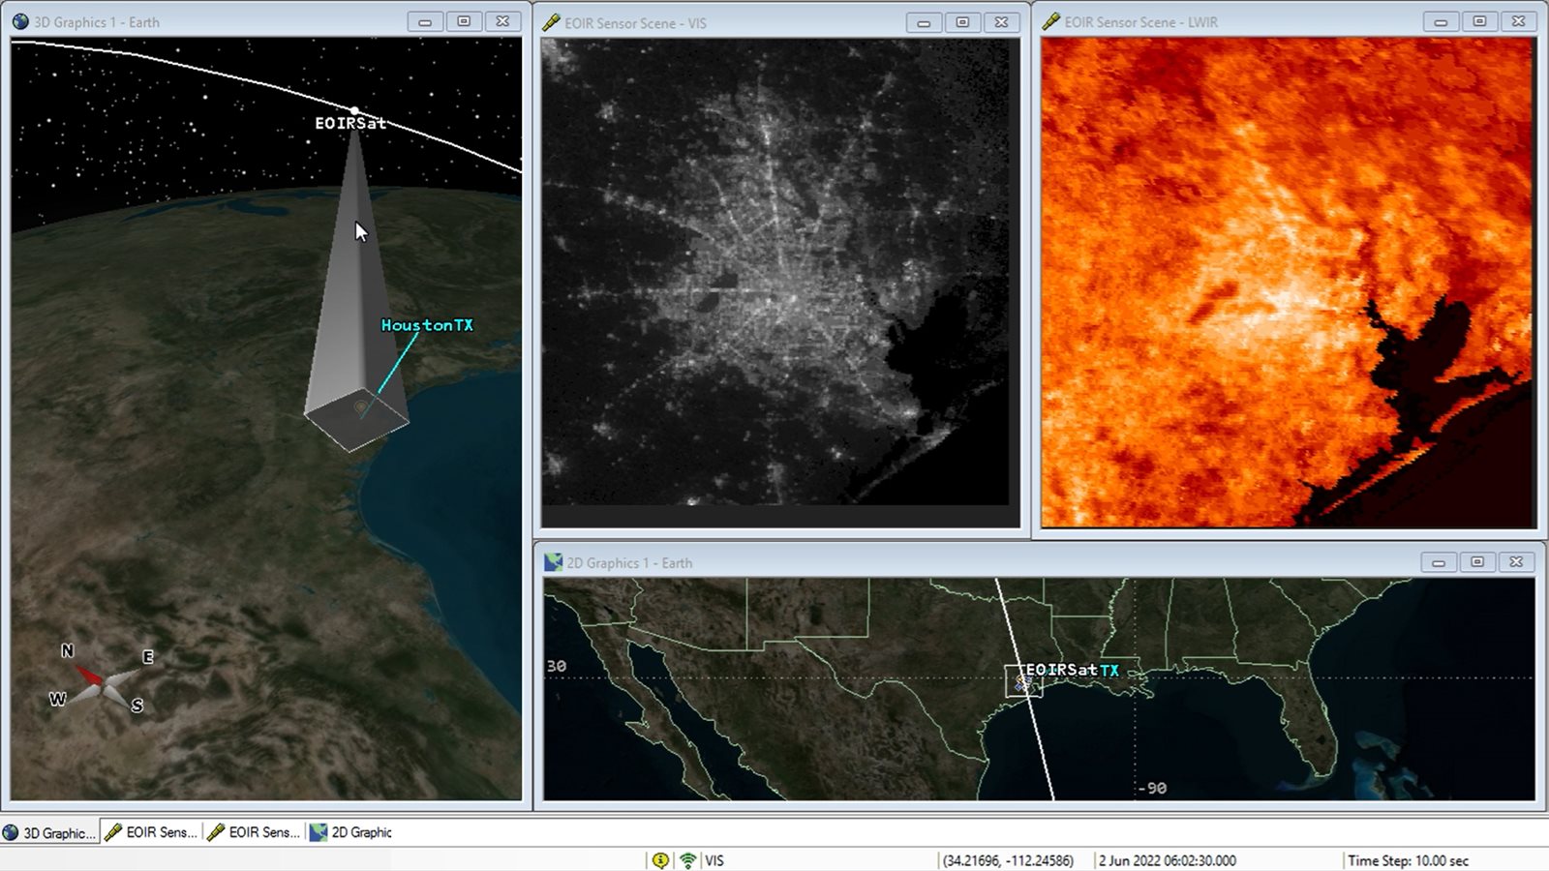Click the N-E-S-W compass in 3D view

pos(102,679)
